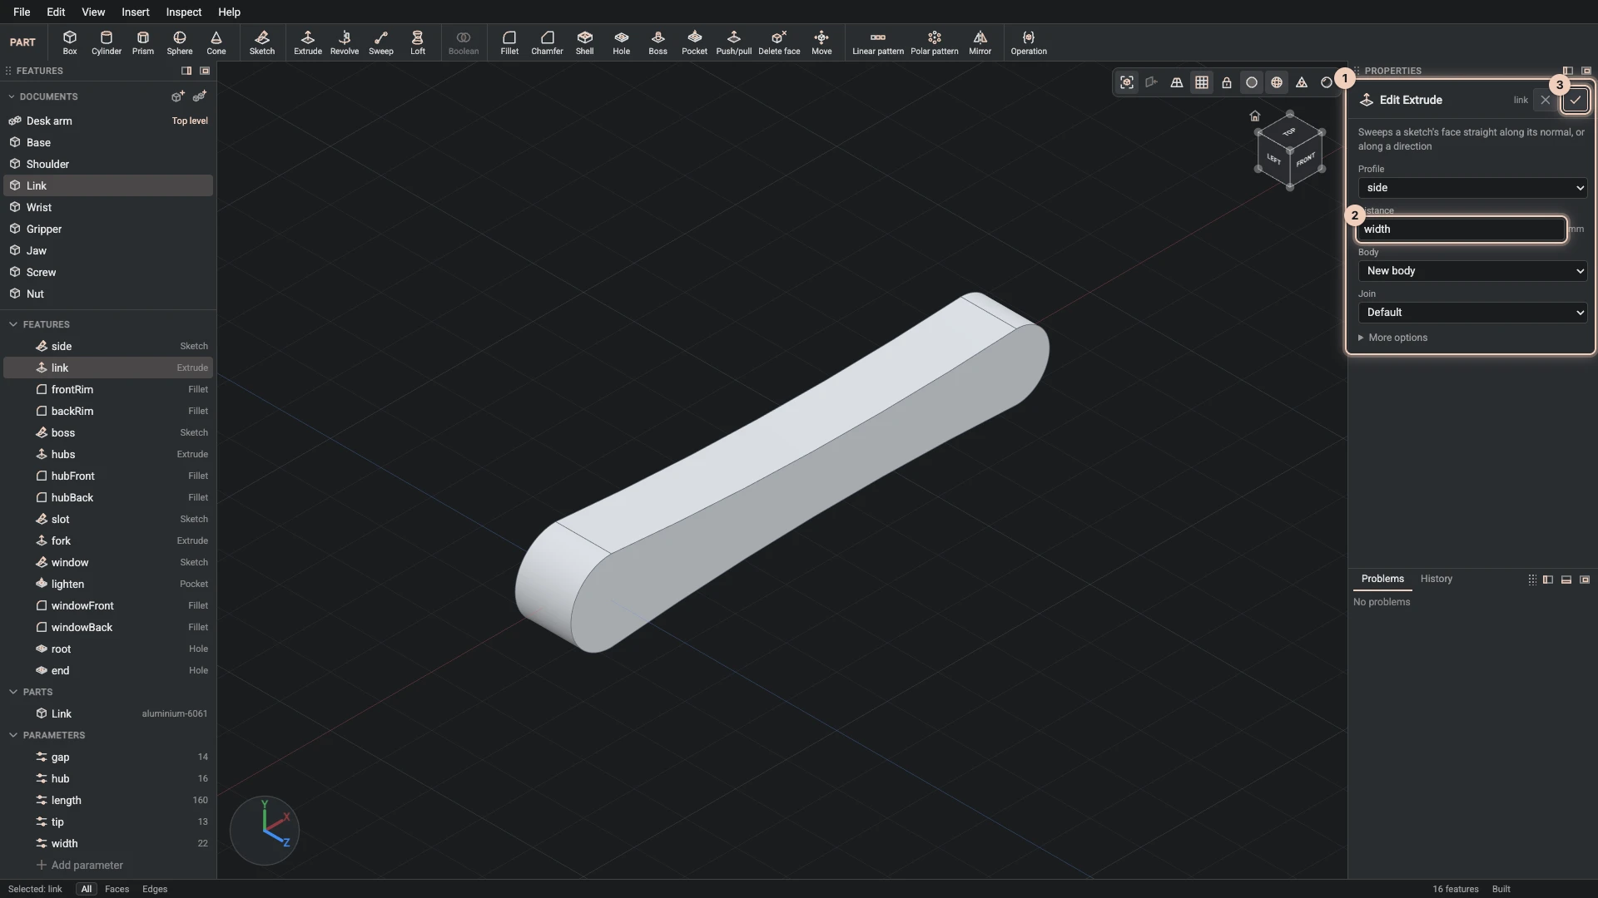Open the Edit menu
This screenshot has width=1598, height=898.
click(56, 12)
